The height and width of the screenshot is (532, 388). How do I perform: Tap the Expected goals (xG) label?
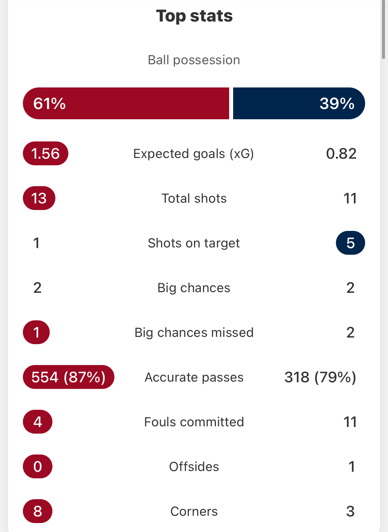(194, 154)
